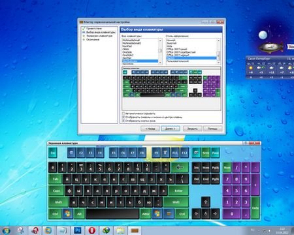Click the 'Далее >' button
Viewport: 294px width, 235px height.
coord(171,129)
